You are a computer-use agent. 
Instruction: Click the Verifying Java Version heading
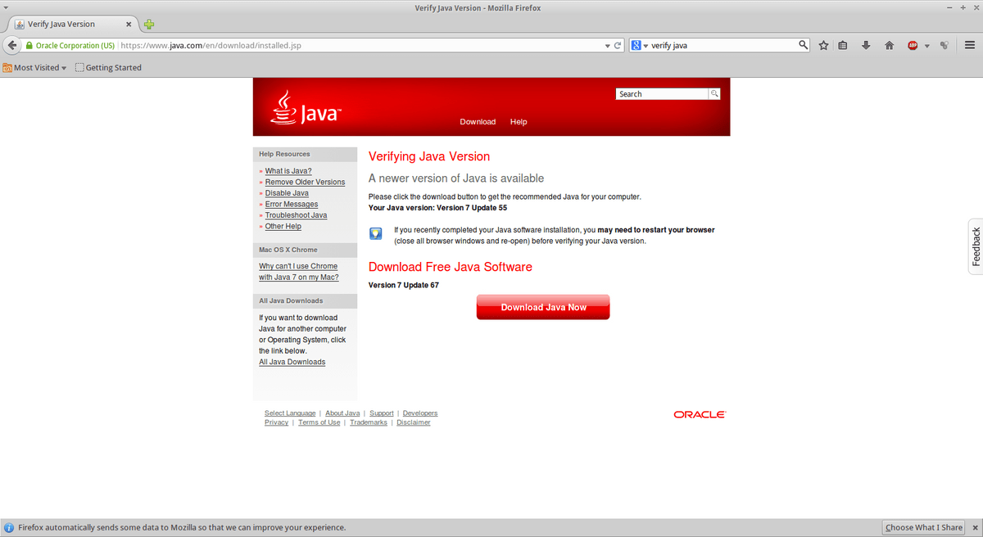click(429, 156)
